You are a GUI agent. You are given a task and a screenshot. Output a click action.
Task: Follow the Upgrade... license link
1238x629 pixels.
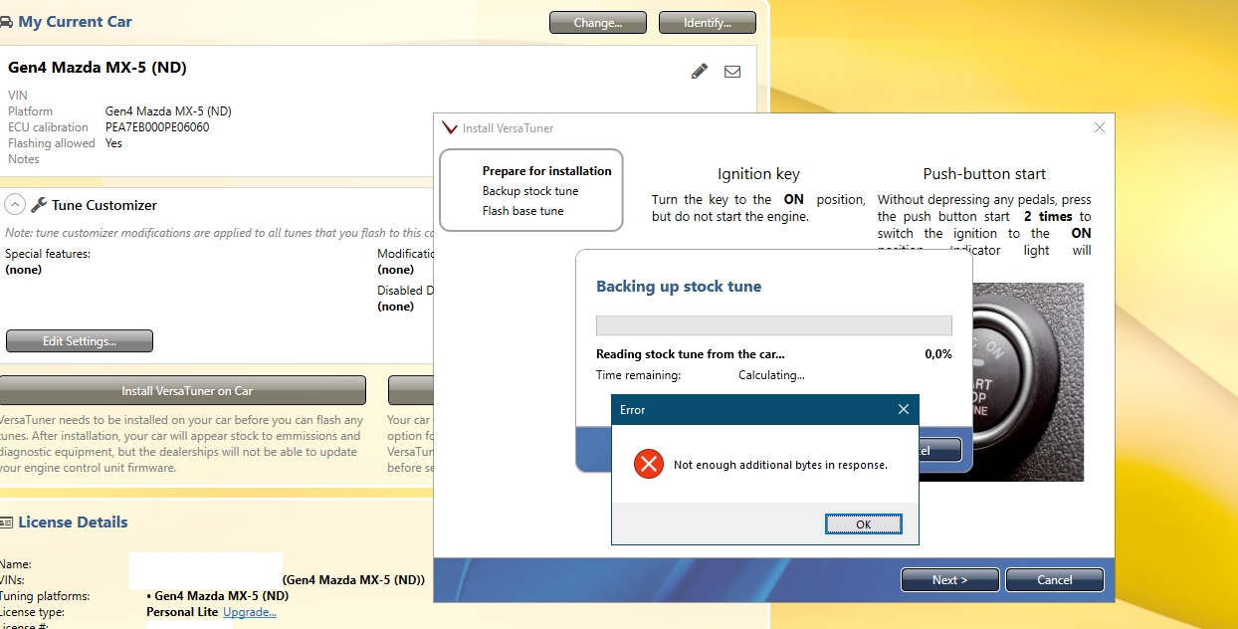pyautogui.click(x=249, y=612)
